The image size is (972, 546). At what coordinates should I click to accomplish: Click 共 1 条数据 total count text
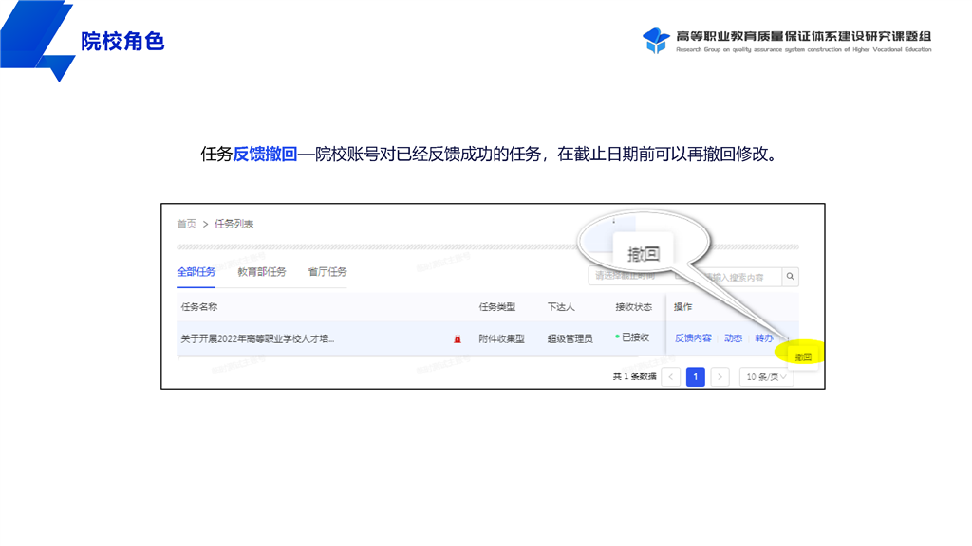[x=634, y=376]
